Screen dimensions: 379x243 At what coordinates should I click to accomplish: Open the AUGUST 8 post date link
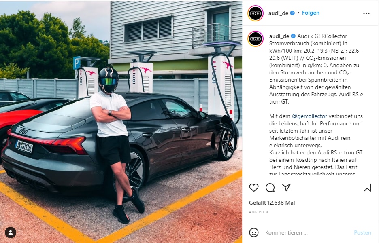[x=258, y=212]
